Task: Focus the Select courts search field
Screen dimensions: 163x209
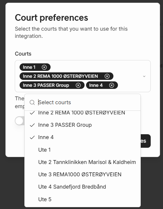Action: pos(88,102)
